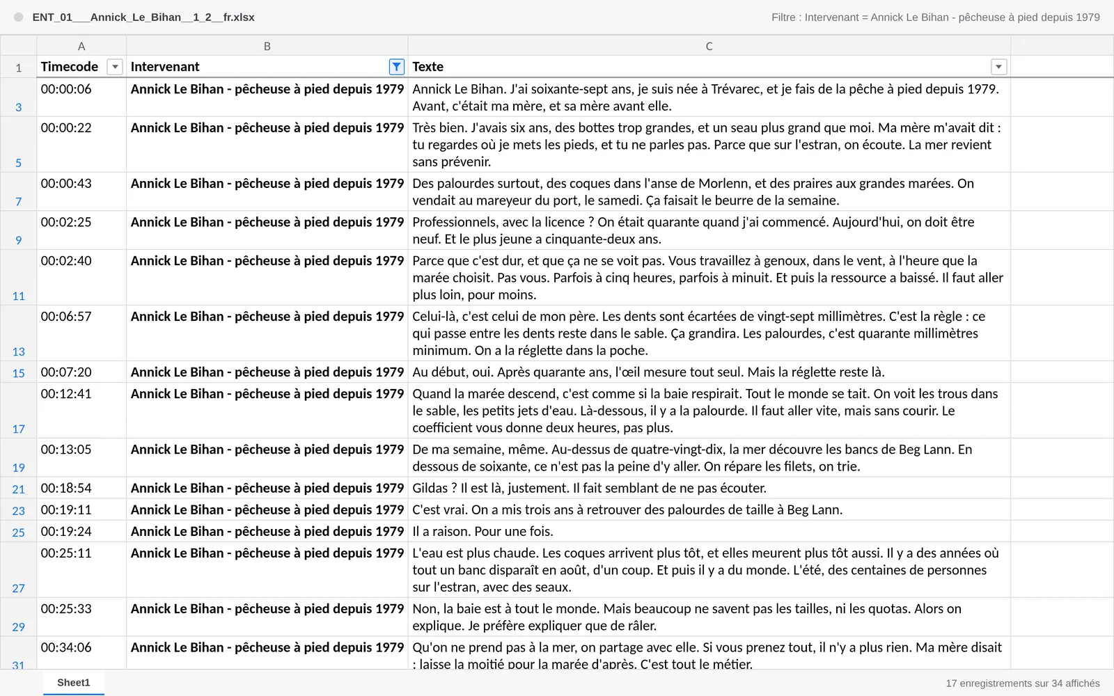
Task: Click timecode cell 00:00:22
Action: pyautogui.click(x=81, y=145)
